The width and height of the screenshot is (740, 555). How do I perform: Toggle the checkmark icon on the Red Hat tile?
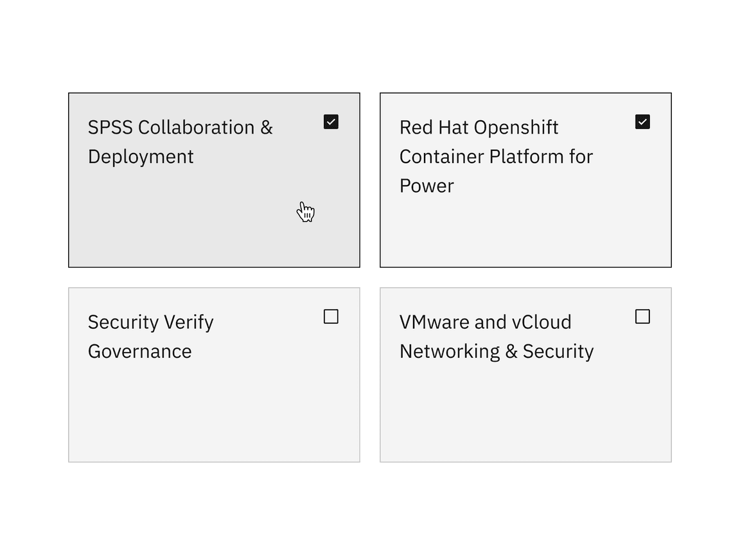tap(642, 121)
